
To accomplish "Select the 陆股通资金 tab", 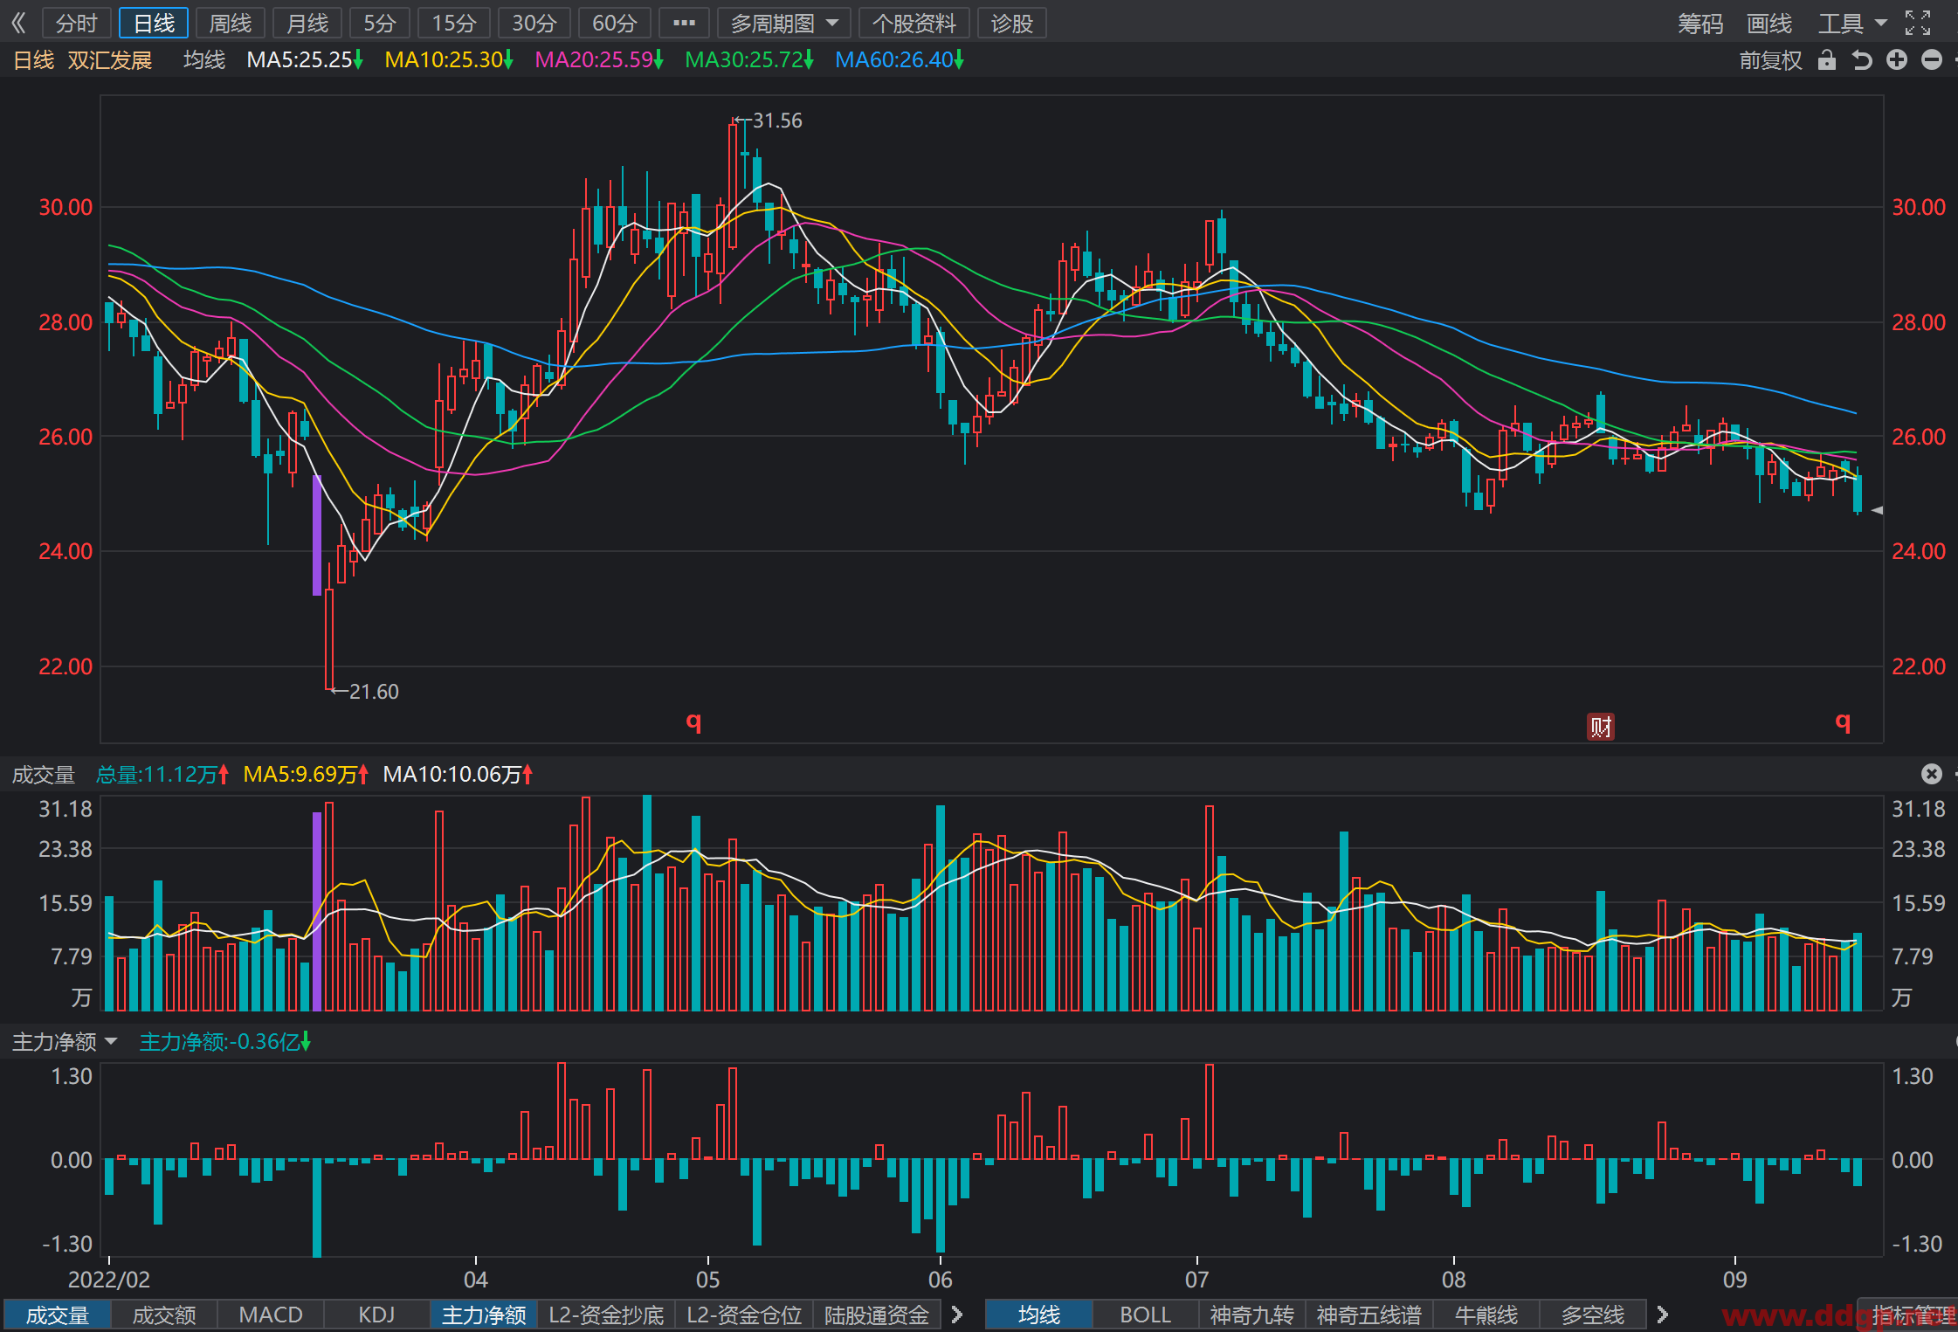I will click(877, 1315).
